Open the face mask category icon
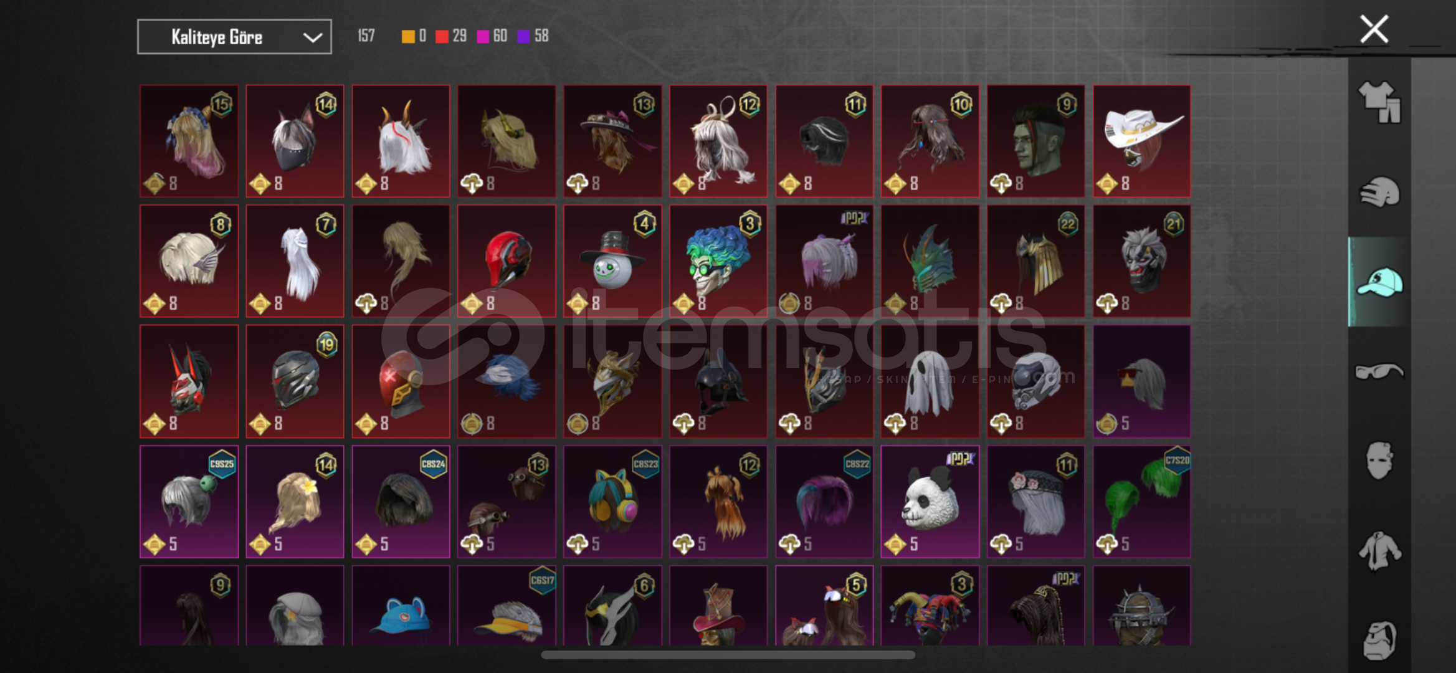 (1379, 461)
